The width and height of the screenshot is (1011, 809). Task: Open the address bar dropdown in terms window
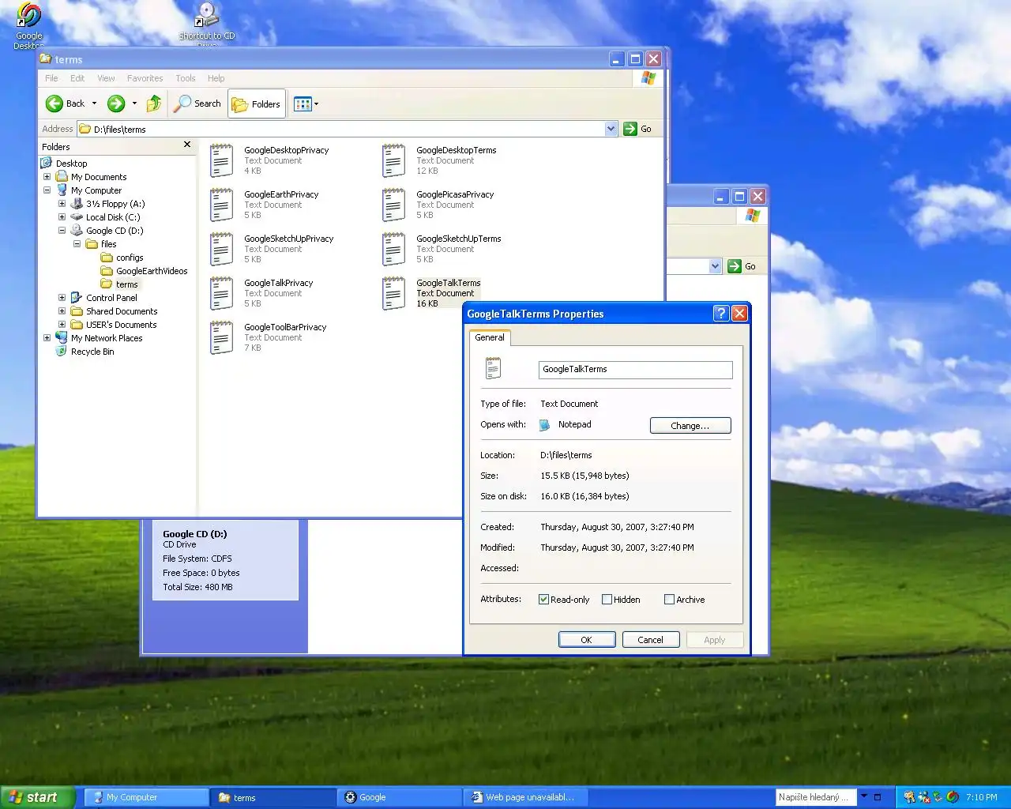[x=611, y=129]
